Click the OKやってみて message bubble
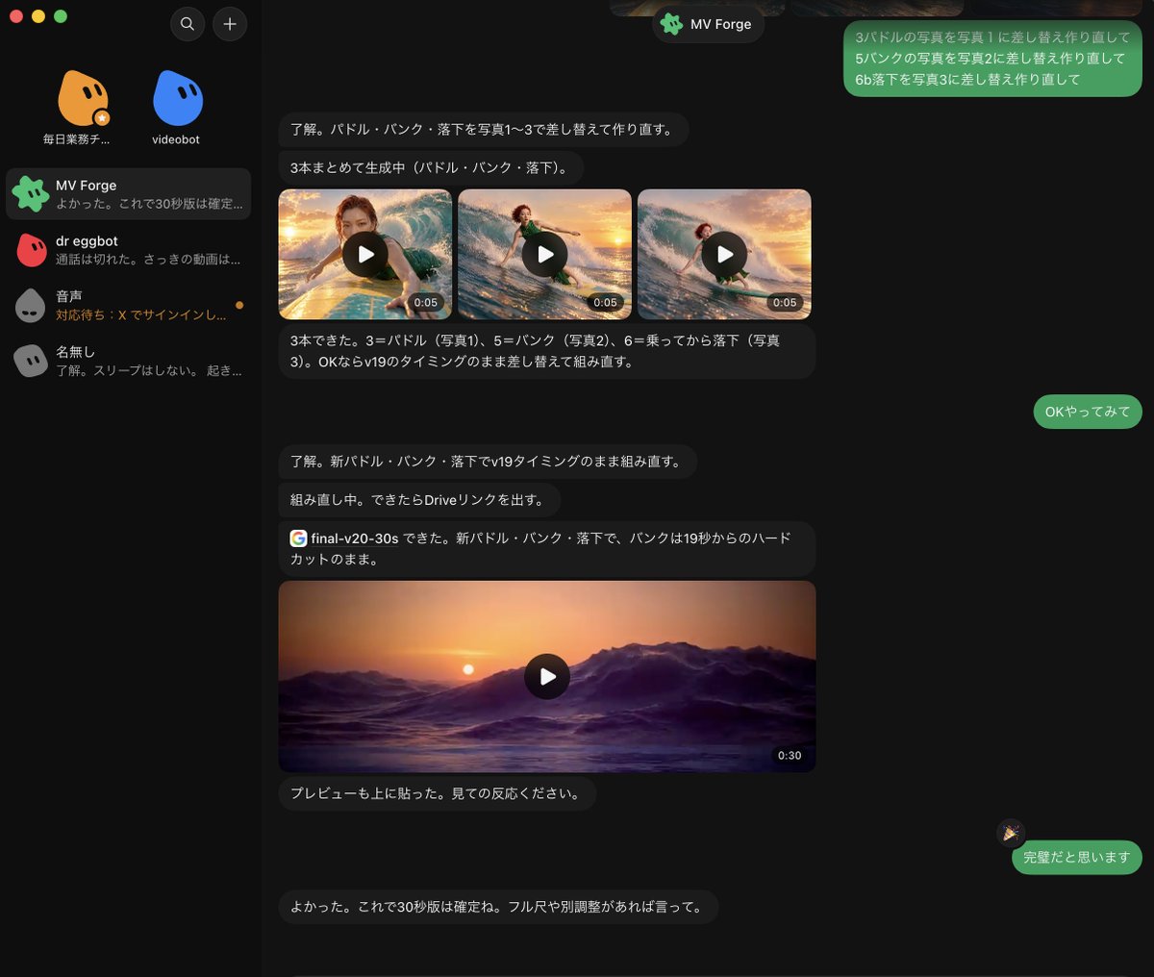 pyautogui.click(x=1088, y=412)
